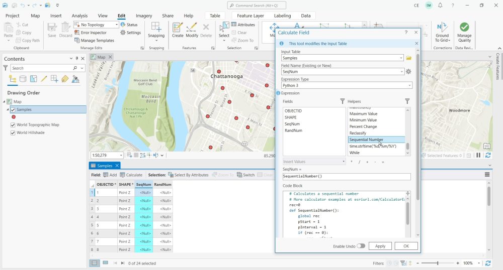Open the Analysis ribbon tab
503x270 pixels.
[79, 16]
